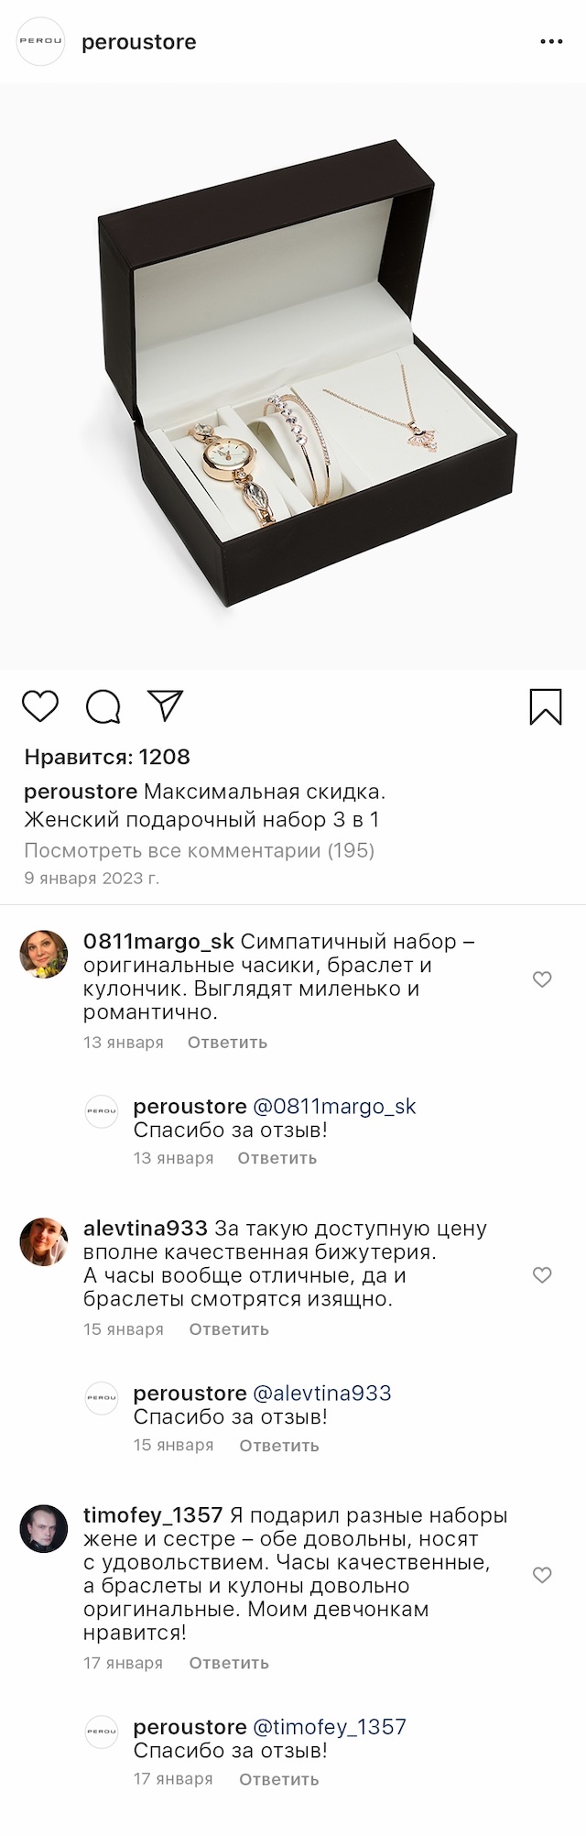586x1836 pixels.
Task: Save the post with the bookmark icon
Action: point(546,706)
